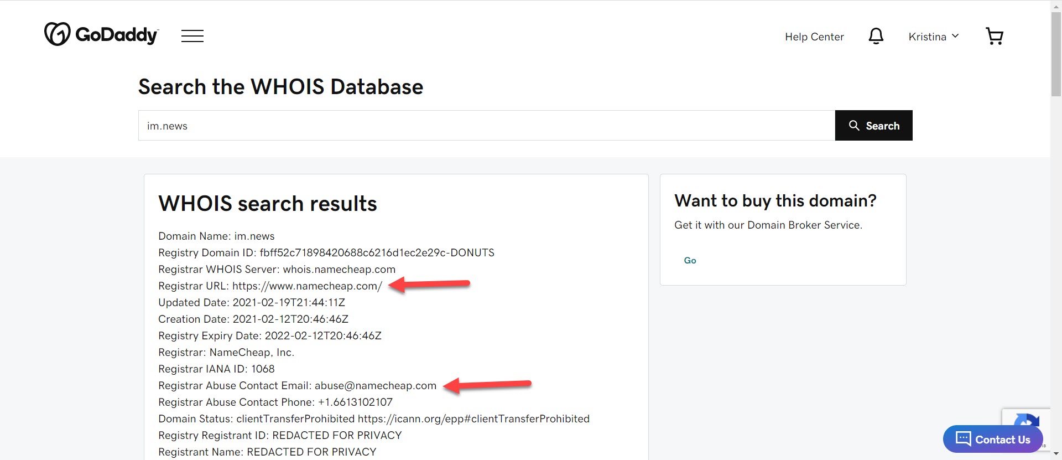Click the scrollbar down arrow

coord(1056,455)
